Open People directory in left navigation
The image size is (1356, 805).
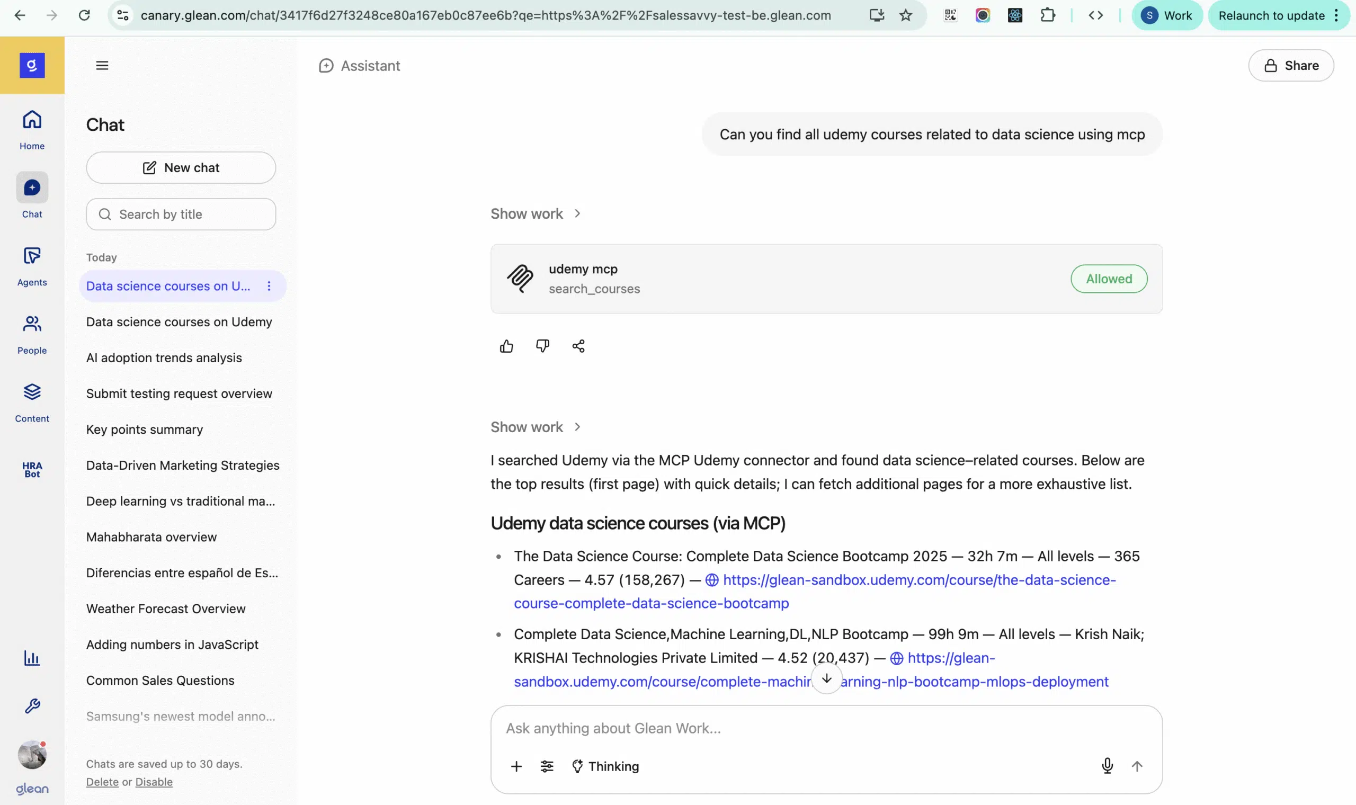[x=32, y=335]
